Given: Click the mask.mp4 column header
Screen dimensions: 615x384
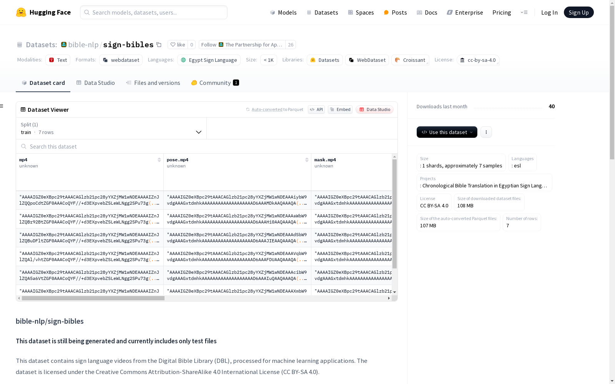Looking at the screenshot, I should (x=351, y=172).
